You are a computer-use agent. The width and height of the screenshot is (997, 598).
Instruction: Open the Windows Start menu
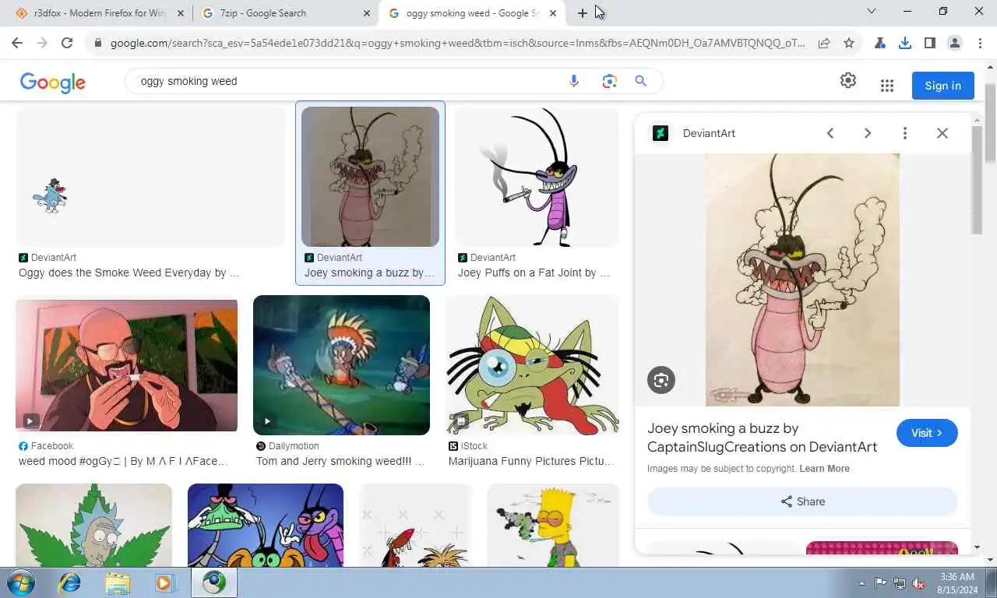tap(21, 582)
